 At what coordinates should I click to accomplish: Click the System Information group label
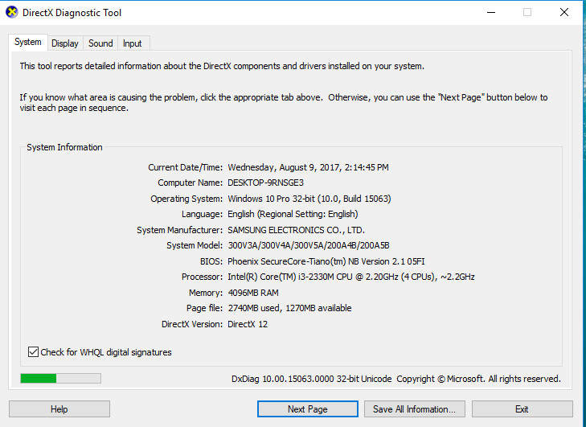pos(64,147)
